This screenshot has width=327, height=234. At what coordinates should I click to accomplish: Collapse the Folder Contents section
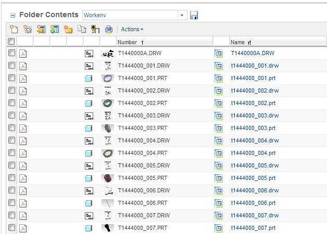click(12, 15)
